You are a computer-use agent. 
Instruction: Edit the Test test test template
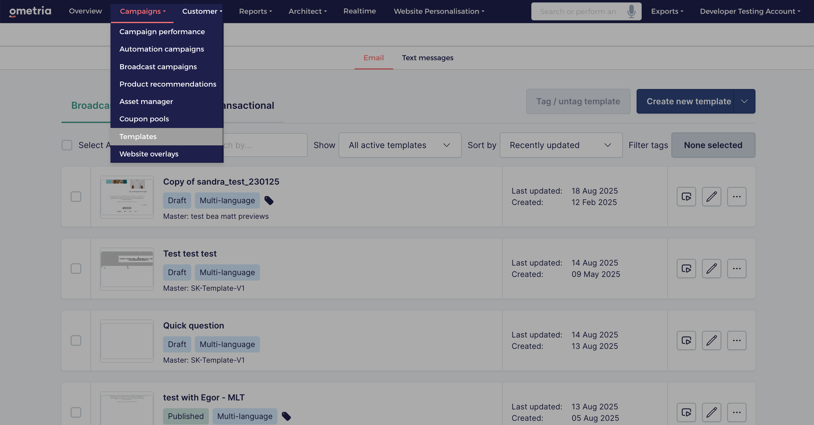pos(712,269)
